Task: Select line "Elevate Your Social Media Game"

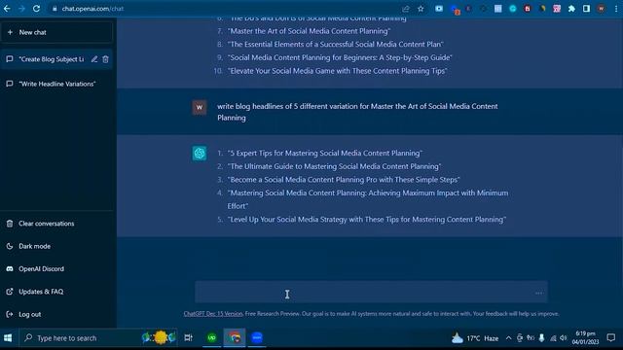Action: 338,71
